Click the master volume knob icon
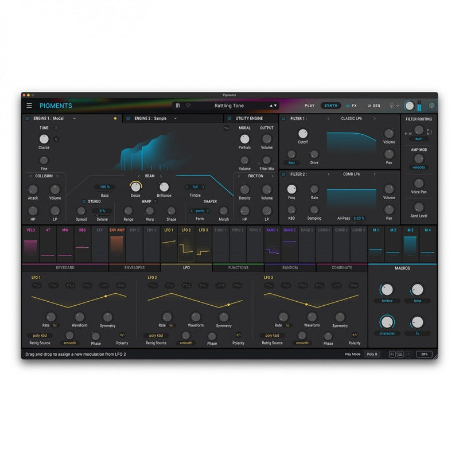Screen dimensions: 459x459 pos(410,106)
